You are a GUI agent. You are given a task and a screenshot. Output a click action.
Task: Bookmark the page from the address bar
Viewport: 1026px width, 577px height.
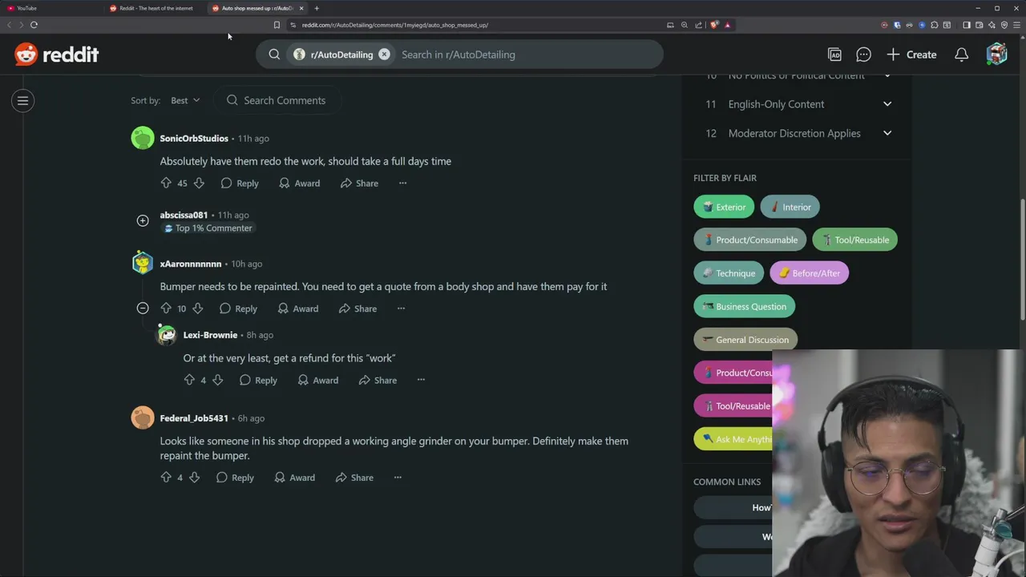pyautogui.click(x=277, y=25)
